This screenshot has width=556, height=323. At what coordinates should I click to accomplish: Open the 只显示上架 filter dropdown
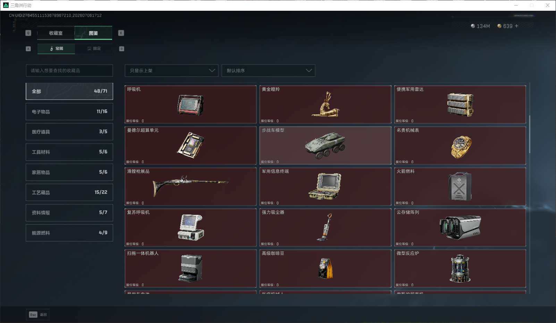click(x=171, y=70)
